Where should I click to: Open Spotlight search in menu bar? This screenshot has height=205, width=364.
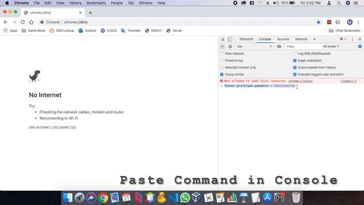pos(339,3)
